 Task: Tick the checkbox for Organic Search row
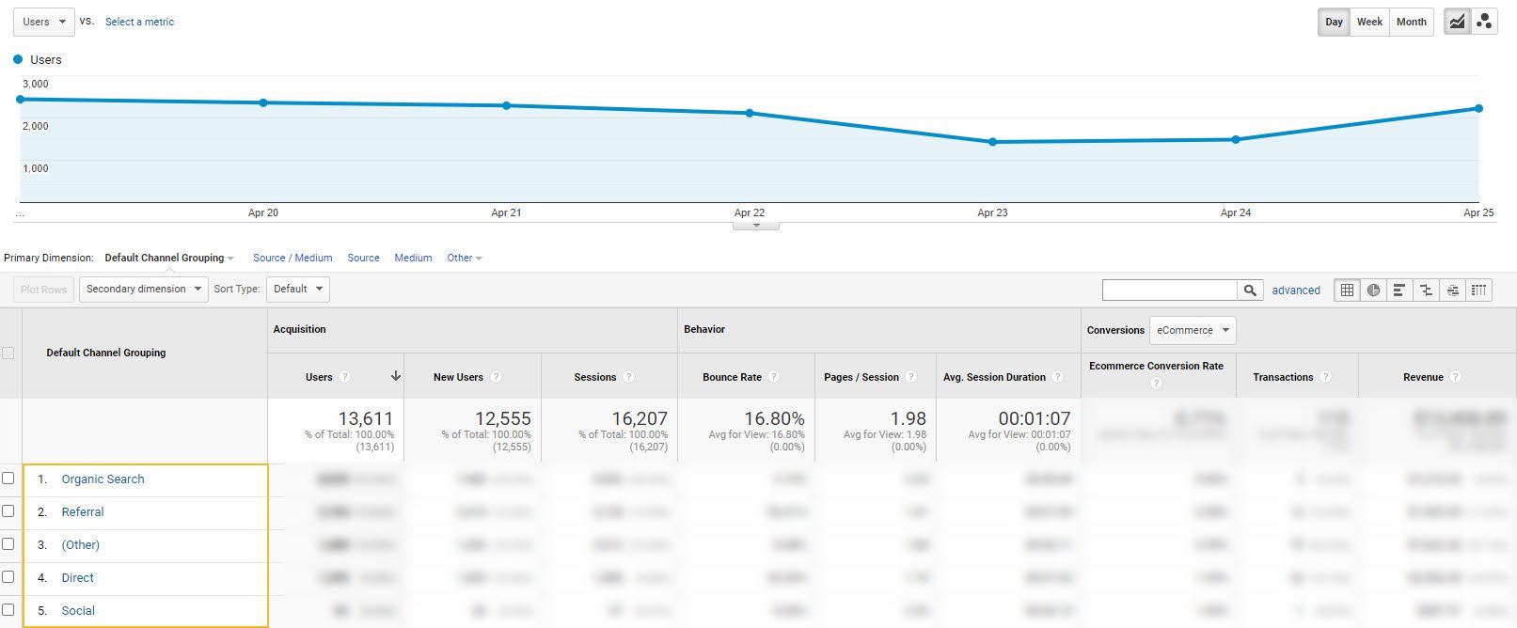[x=8, y=479]
